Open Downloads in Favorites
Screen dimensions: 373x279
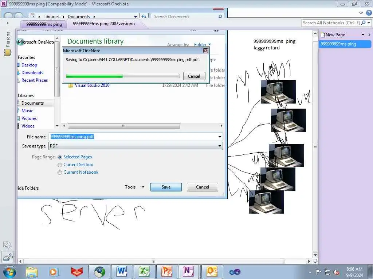coord(32,73)
